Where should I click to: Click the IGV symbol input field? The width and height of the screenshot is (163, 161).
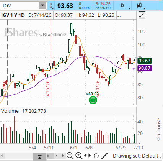coord(20,5)
